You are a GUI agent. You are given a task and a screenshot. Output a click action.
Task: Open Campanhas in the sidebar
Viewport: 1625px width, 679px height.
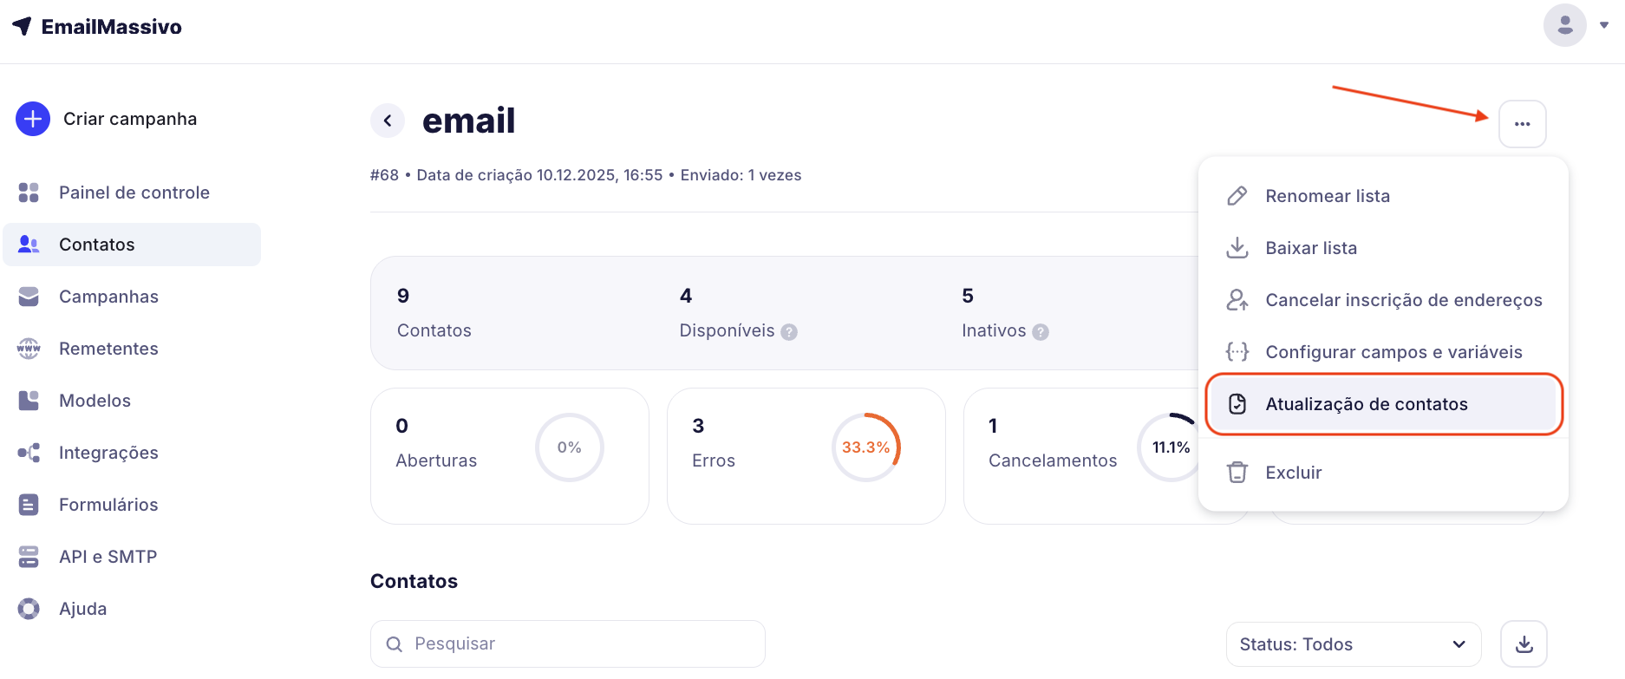(108, 297)
